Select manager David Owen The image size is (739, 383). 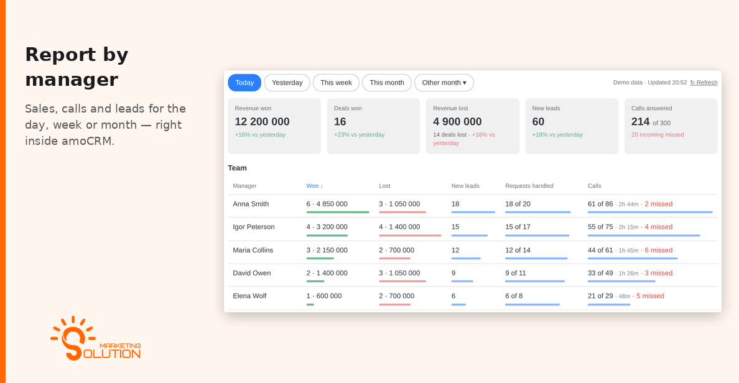point(252,273)
